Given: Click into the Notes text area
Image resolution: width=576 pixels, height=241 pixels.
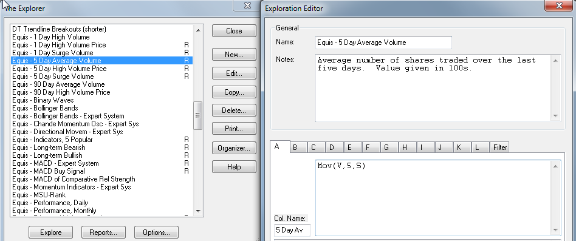Looking at the screenshot, I should coord(434,88).
